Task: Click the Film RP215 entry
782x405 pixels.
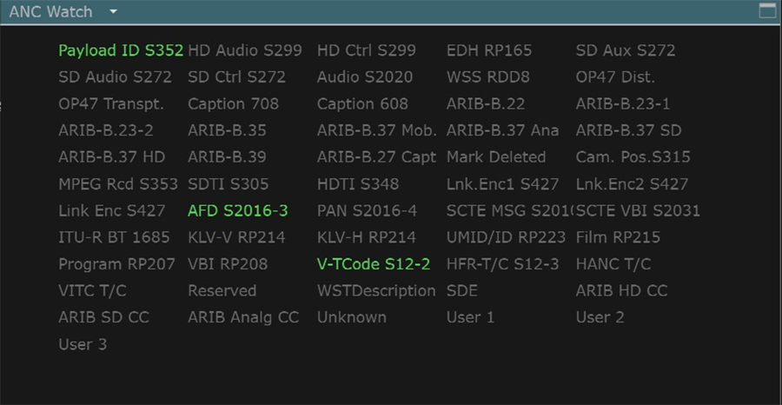Action: tap(618, 237)
